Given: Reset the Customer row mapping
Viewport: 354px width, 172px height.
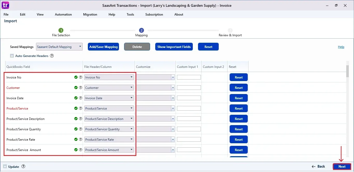Looking at the screenshot, I should (239, 88).
